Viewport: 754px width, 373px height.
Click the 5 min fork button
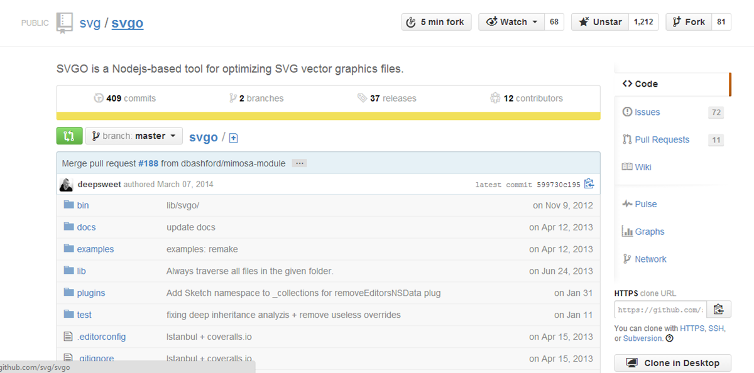(436, 22)
